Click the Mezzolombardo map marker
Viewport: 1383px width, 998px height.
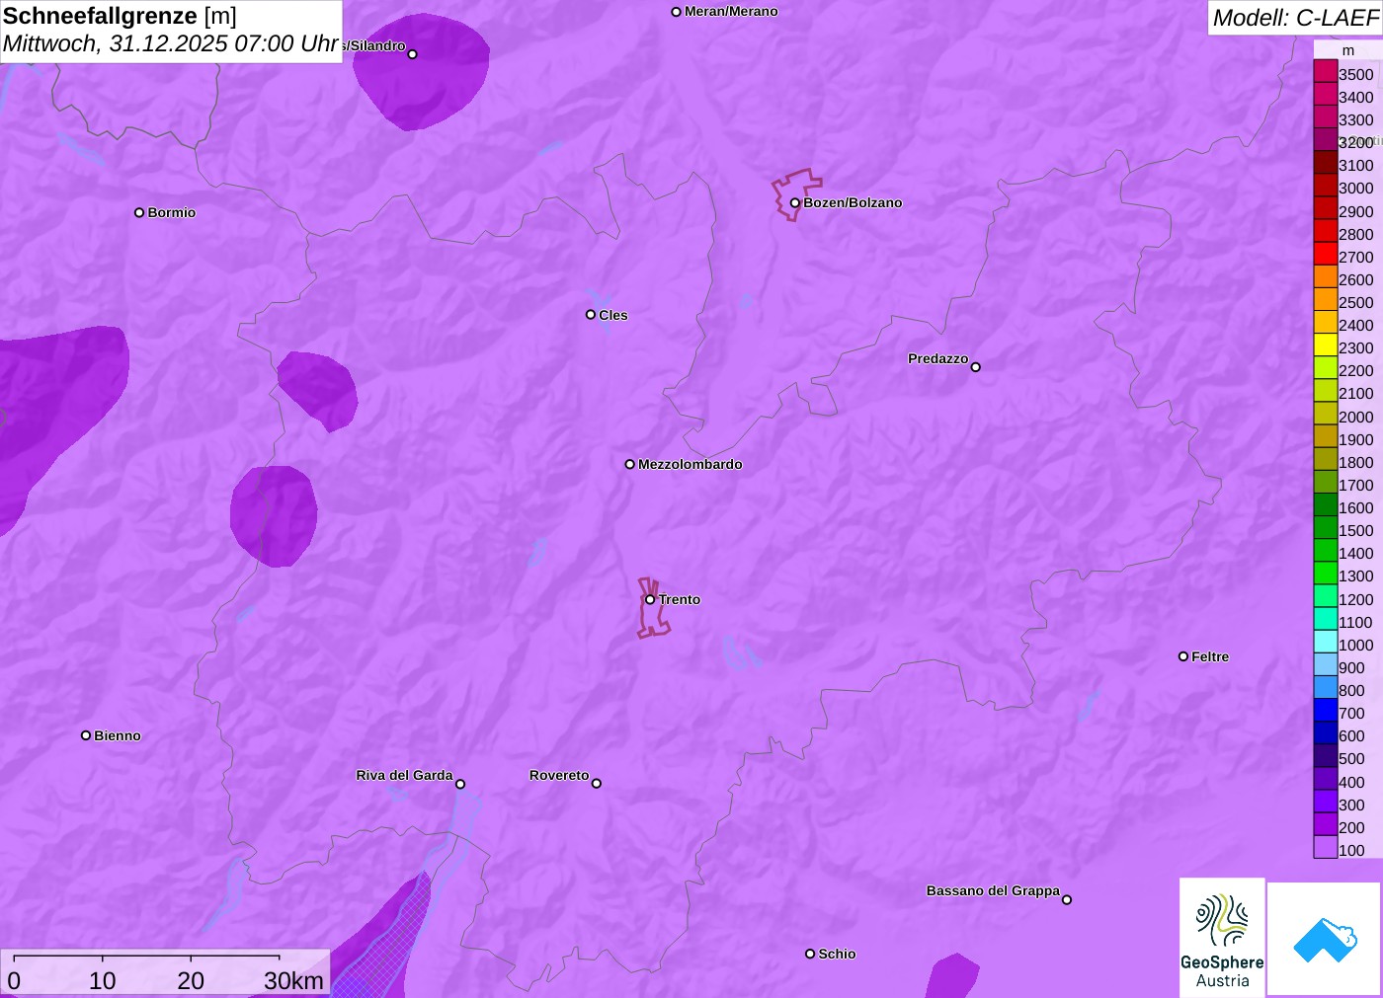pos(630,464)
